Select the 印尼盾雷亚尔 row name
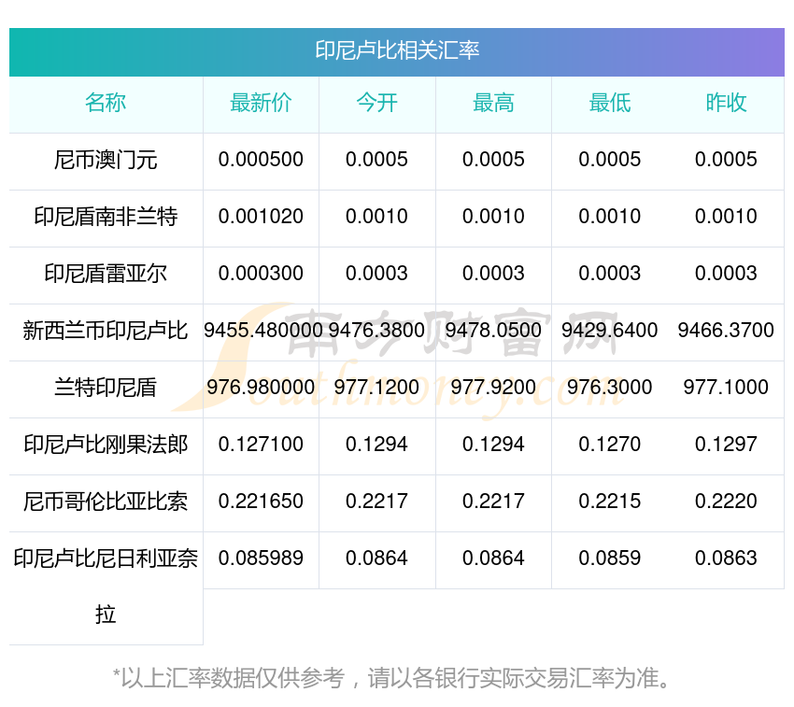Viewport: 794px width, 707px height. (x=106, y=275)
